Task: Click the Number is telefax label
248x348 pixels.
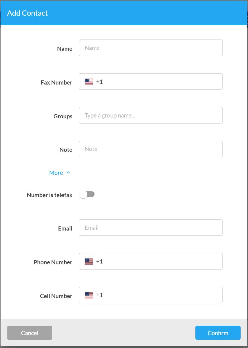Action: point(50,195)
